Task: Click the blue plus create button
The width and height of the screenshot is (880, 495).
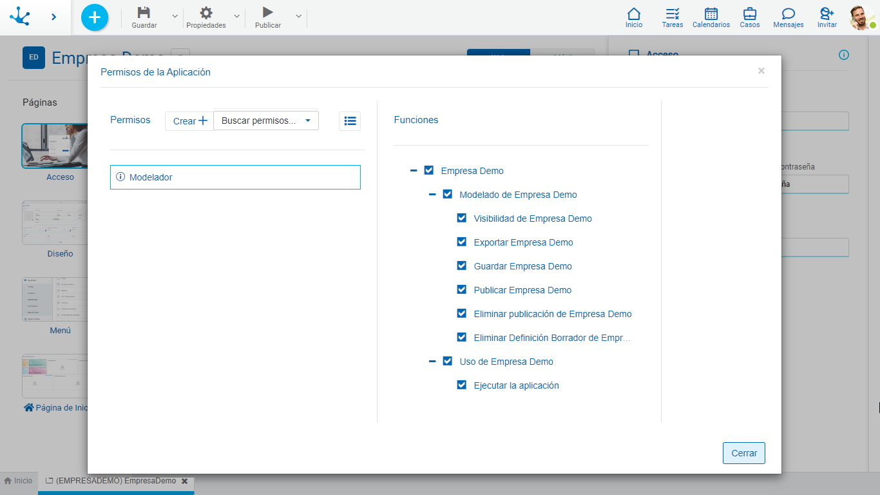Action: (x=95, y=17)
